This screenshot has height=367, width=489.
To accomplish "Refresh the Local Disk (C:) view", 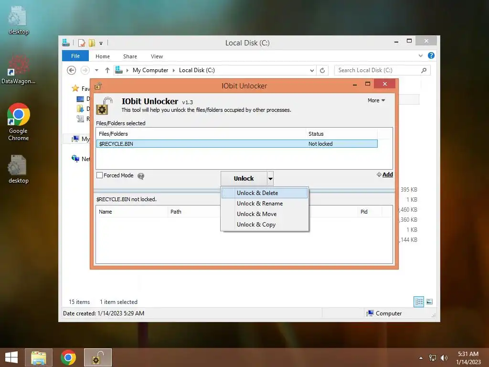I will 322,71.
